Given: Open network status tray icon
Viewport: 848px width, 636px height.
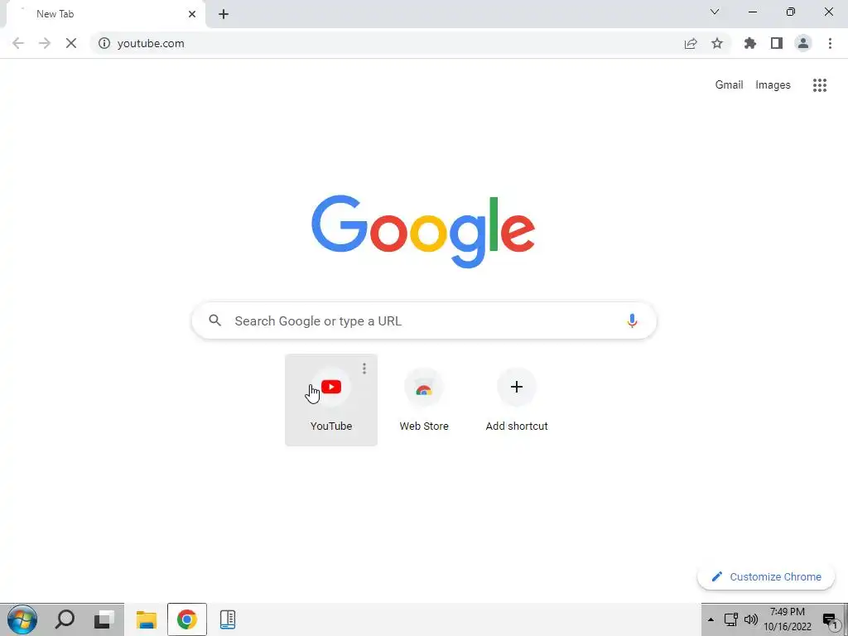Looking at the screenshot, I should tap(731, 619).
